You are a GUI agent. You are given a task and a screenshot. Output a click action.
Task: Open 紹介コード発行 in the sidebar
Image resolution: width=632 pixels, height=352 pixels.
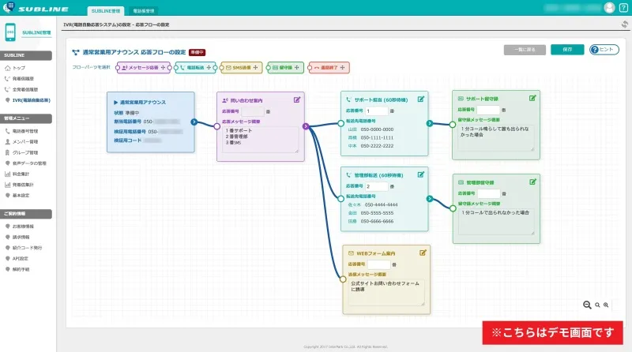pos(23,248)
